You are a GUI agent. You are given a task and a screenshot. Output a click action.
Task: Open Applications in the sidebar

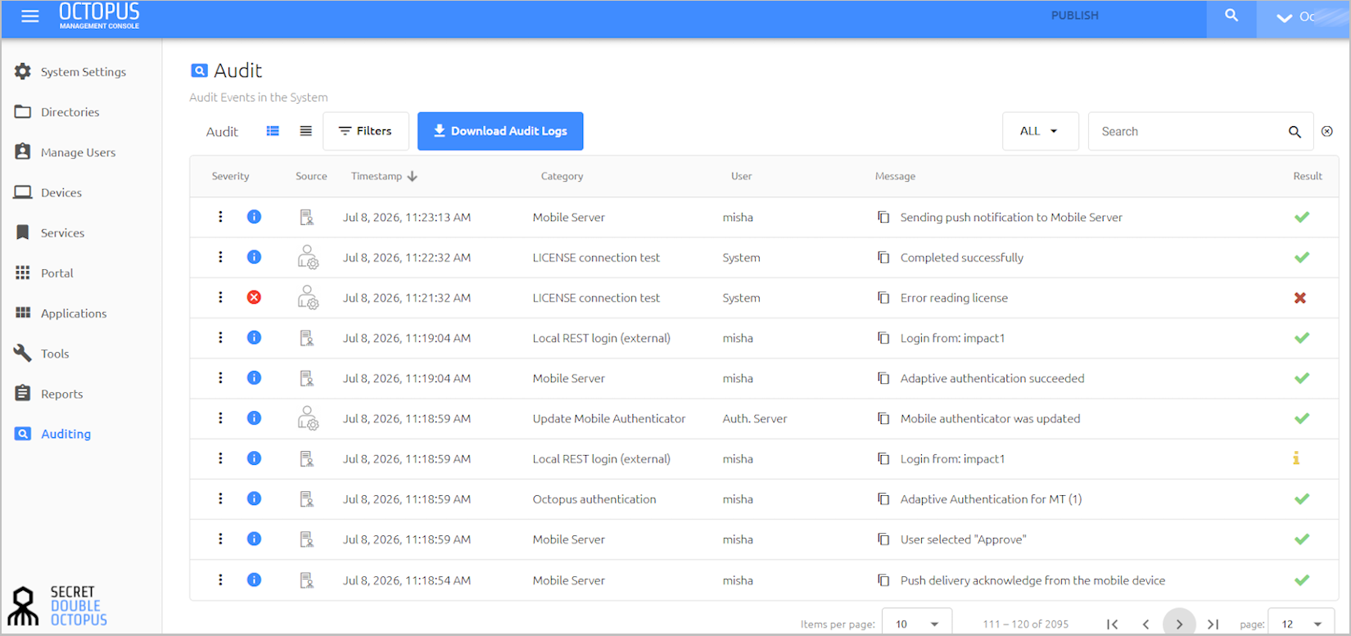(61, 313)
